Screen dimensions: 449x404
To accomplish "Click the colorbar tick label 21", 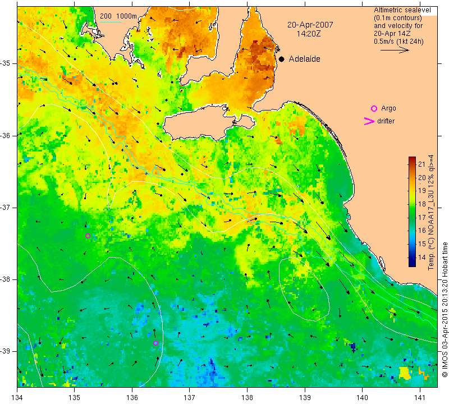I will (x=422, y=164).
